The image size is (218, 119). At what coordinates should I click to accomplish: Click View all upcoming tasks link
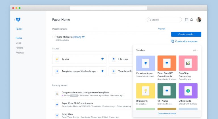[162, 29]
